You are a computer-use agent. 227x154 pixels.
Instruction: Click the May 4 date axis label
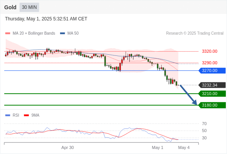coord(184,147)
